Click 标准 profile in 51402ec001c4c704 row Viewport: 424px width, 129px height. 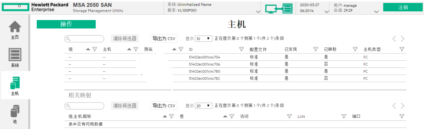(254, 57)
